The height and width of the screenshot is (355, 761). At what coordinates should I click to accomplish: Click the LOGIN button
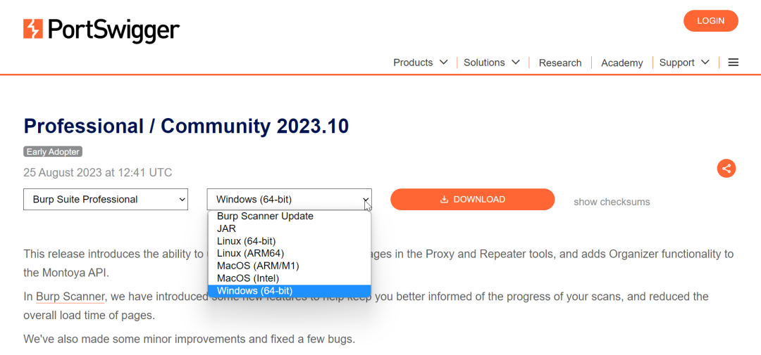point(710,21)
